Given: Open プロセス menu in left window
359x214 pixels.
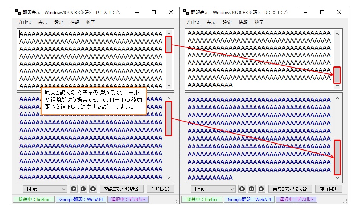Looking at the screenshot, I should (x=24, y=22).
